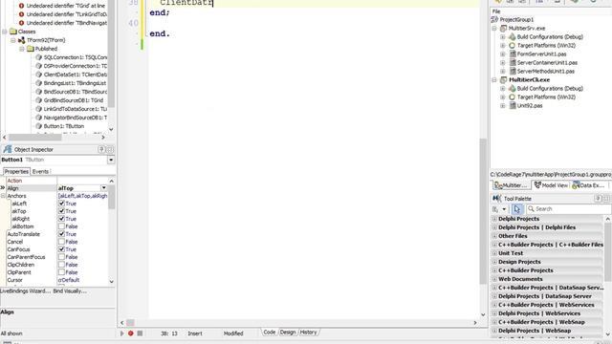The width and height of the screenshot is (612, 344).
Task: Click the play macro triangle icon
Action: click(x=121, y=333)
